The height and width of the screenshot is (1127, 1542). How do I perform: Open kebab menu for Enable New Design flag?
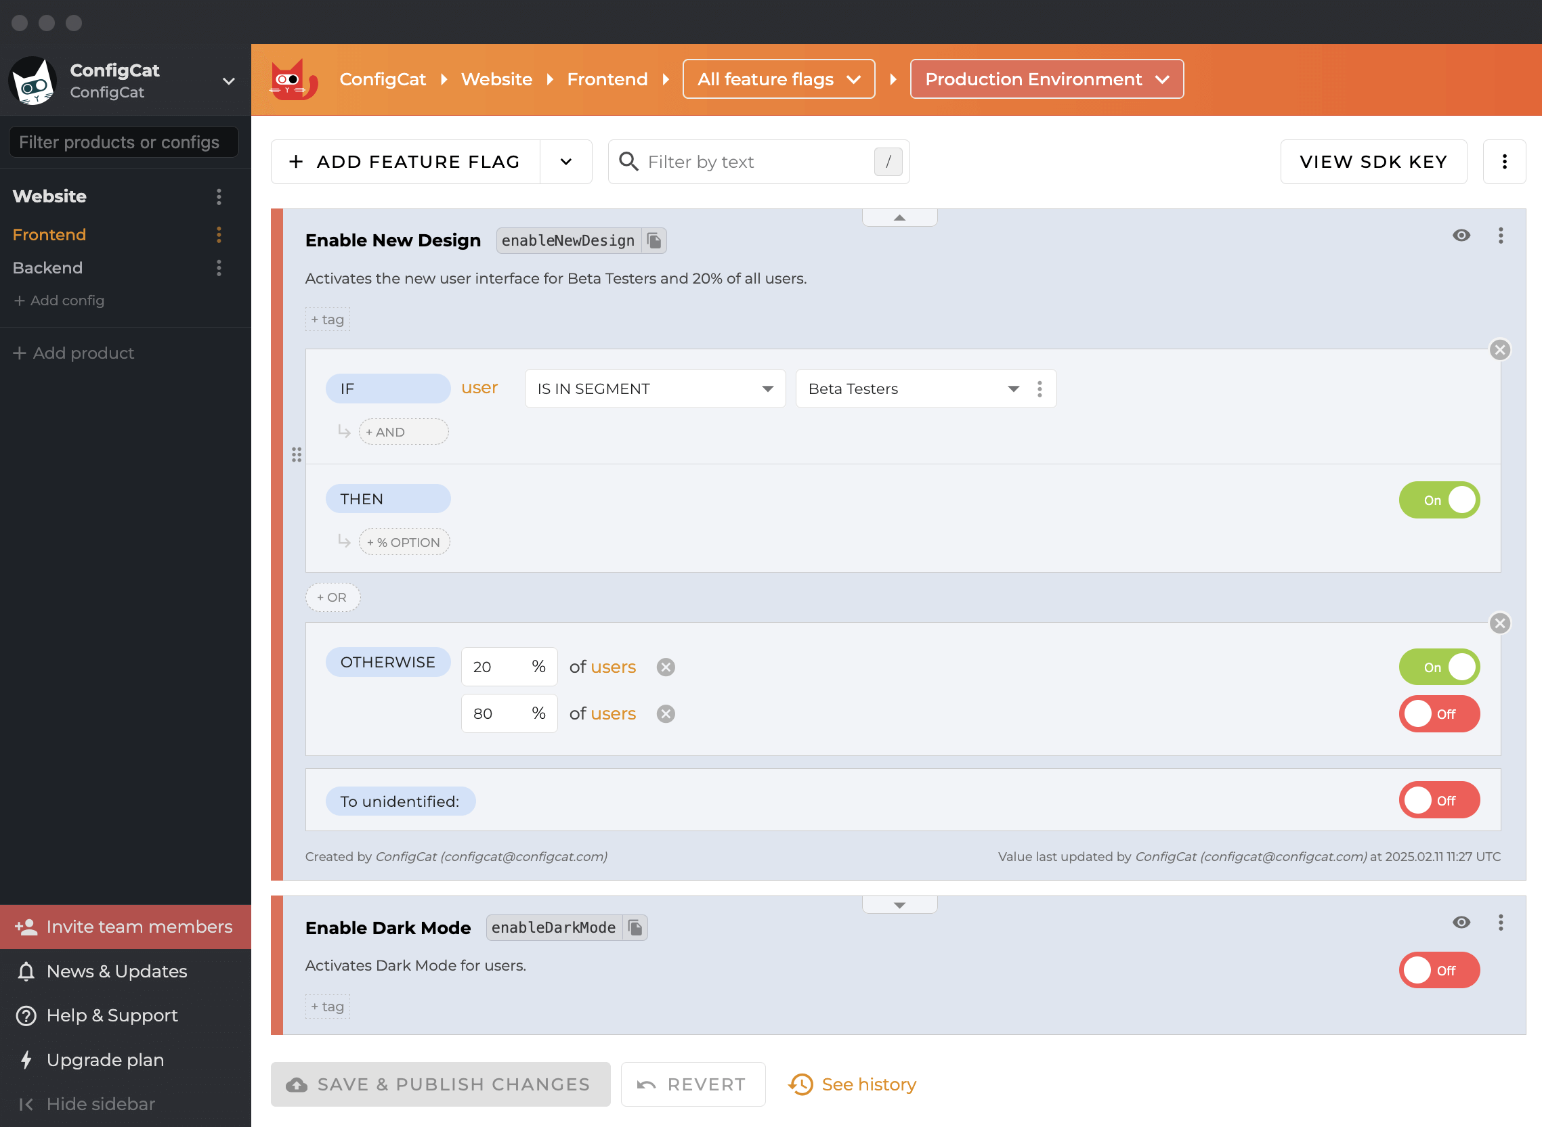click(1501, 236)
